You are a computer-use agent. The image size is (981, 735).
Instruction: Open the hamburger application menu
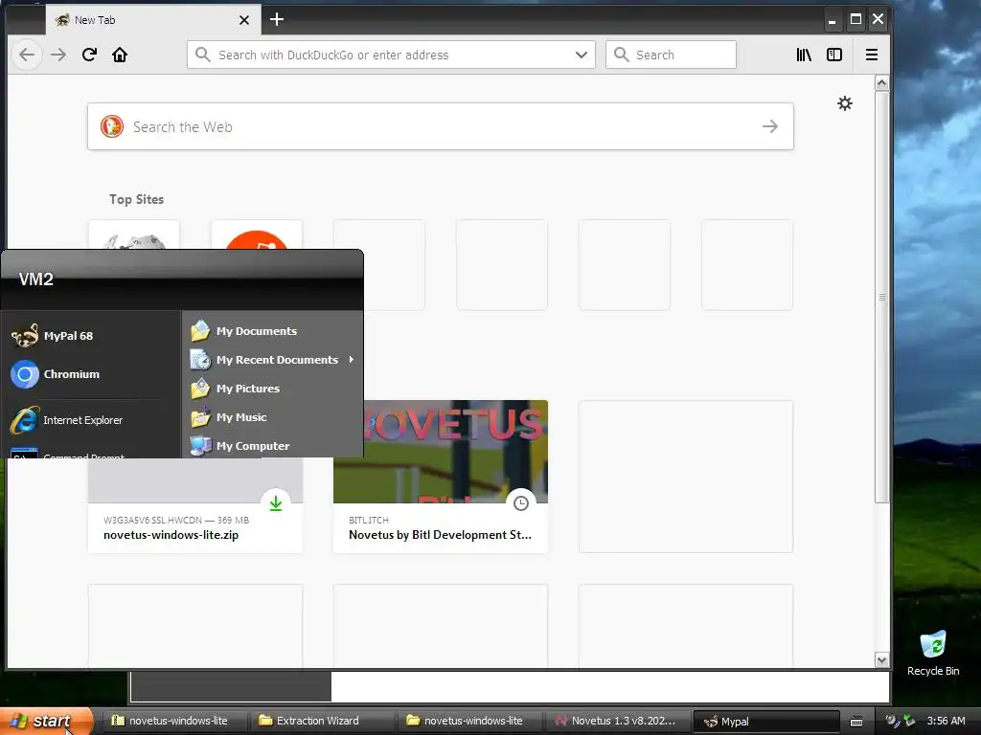[x=872, y=55]
